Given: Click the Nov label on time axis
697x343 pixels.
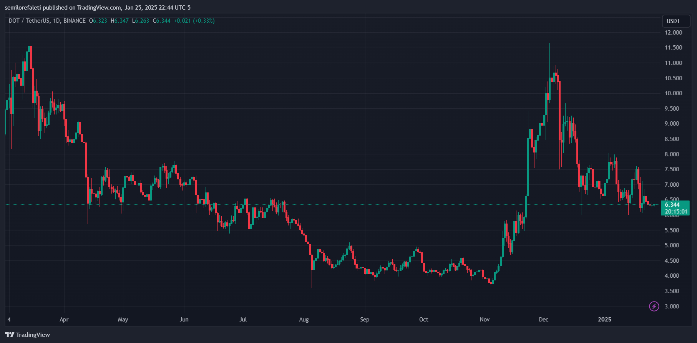Looking at the screenshot, I should coord(485,320).
